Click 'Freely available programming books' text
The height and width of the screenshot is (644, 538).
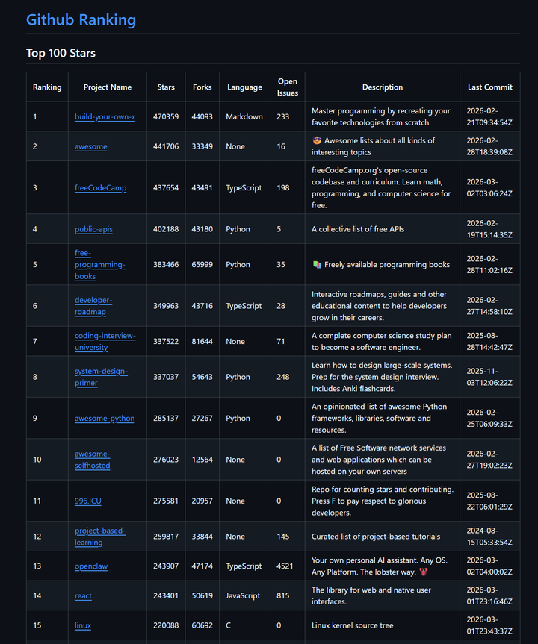click(x=387, y=264)
